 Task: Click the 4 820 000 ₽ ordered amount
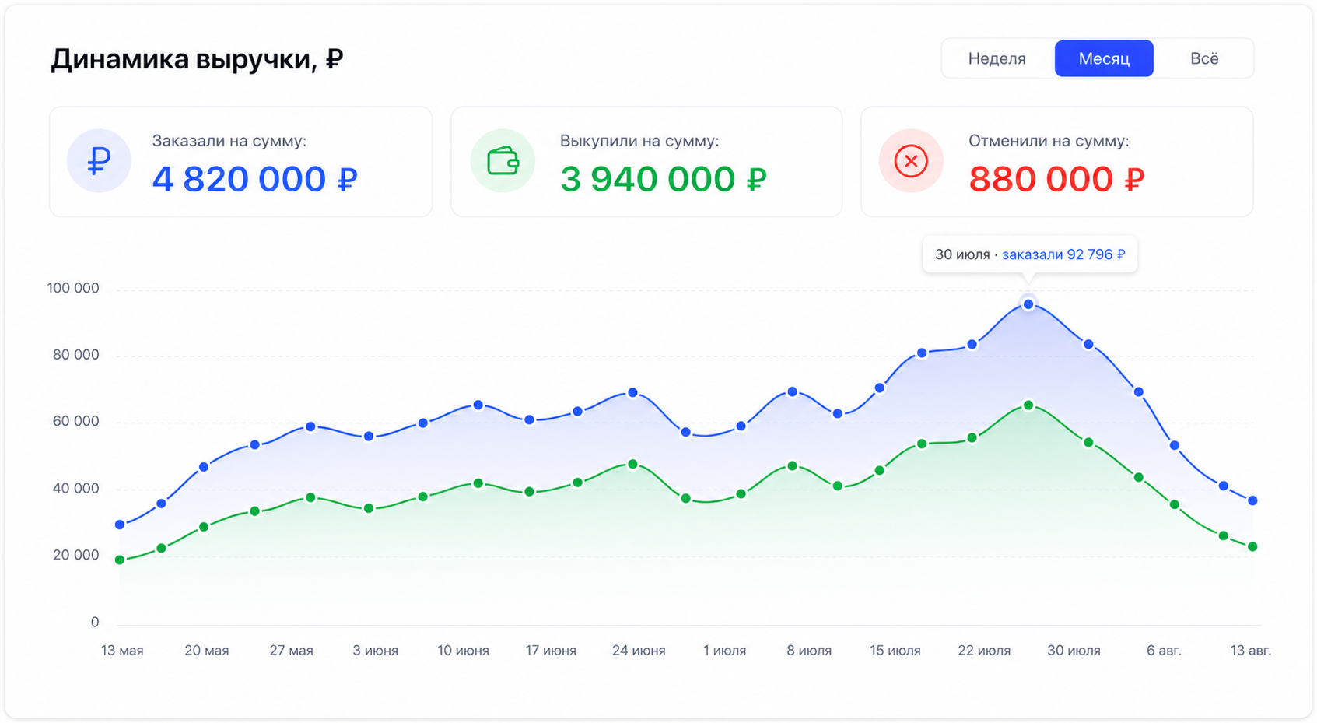[254, 179]
